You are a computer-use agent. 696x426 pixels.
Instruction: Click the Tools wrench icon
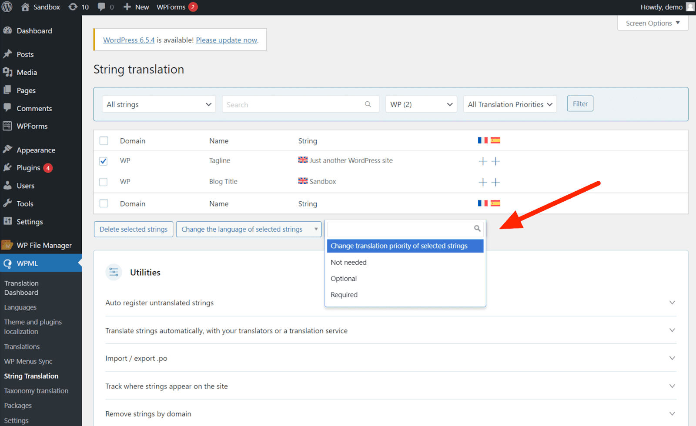click(7, 203)
